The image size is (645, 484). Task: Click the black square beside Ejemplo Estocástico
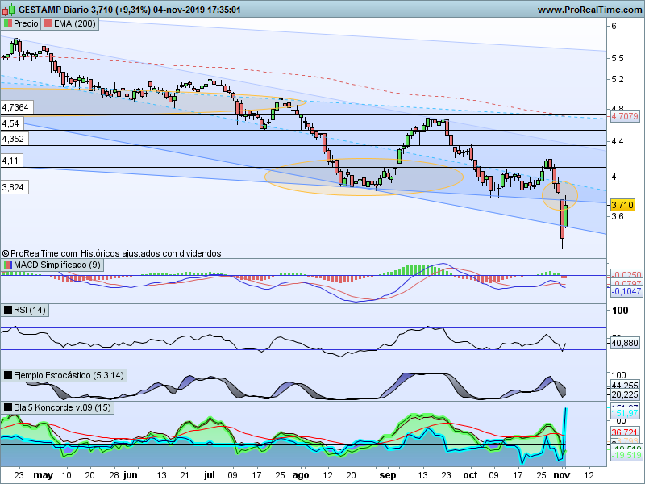click(8, 375)
